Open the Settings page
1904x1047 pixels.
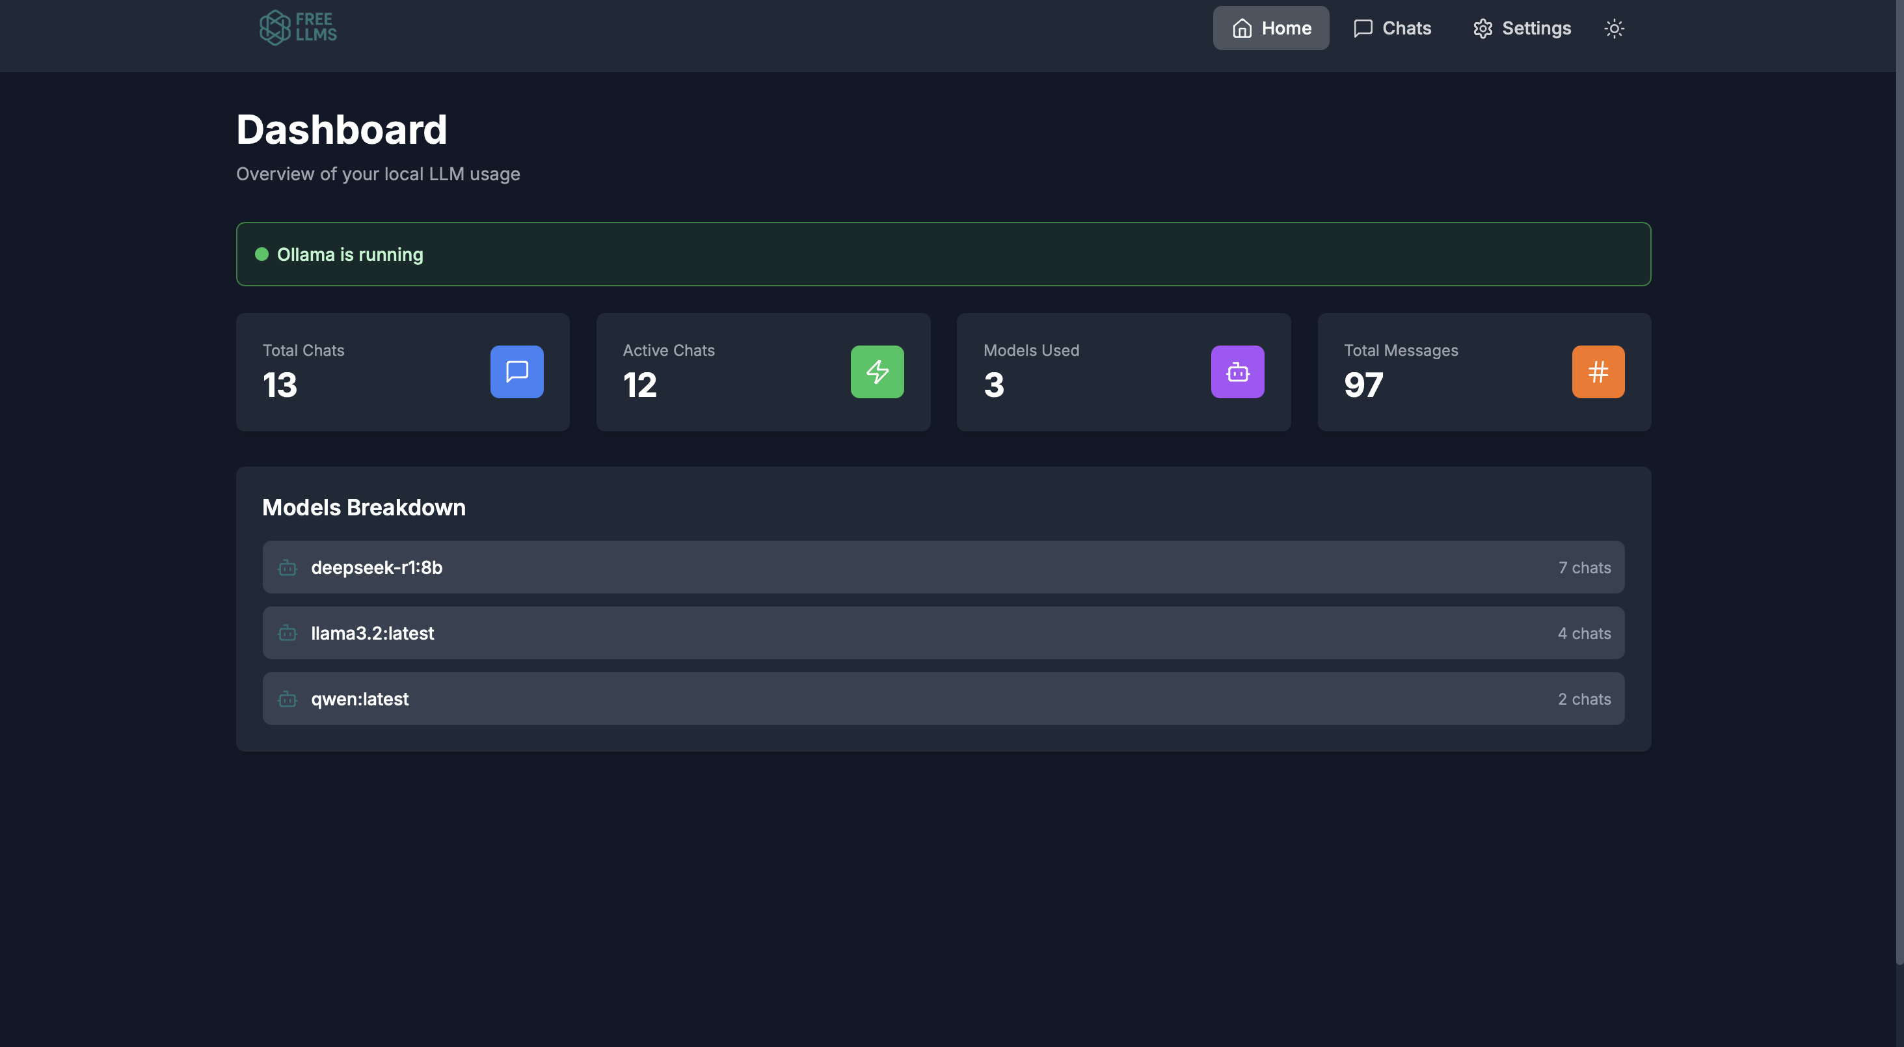(1521, 28)
